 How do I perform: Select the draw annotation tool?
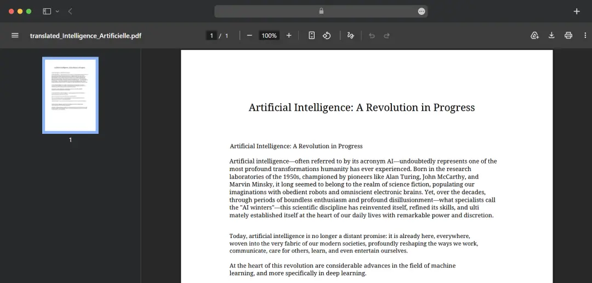[350, 36]
